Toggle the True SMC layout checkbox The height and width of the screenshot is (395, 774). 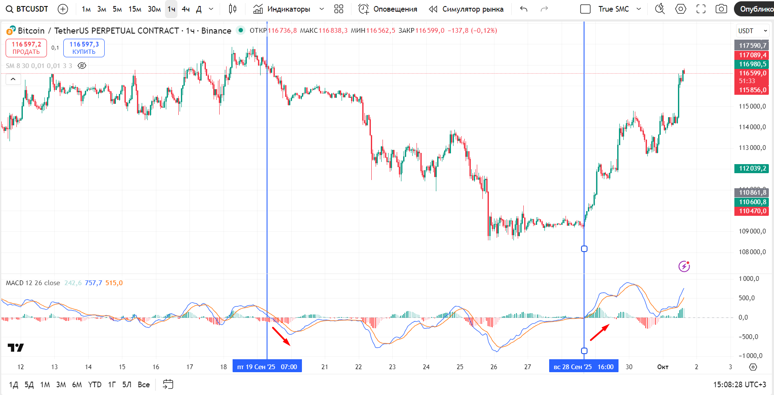585,9
